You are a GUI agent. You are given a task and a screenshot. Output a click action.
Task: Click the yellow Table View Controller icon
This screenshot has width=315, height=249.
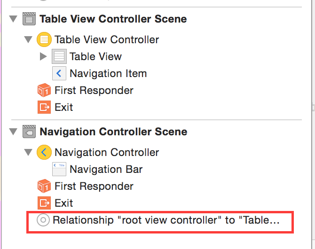[x=44, y=39]
